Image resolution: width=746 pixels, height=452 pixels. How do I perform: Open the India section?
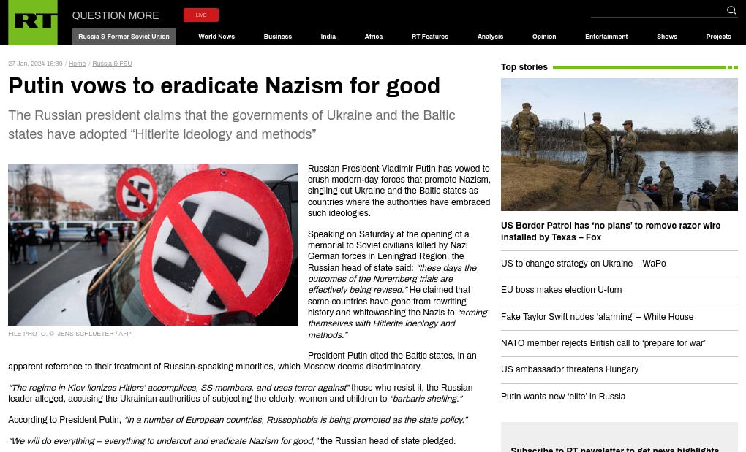click(x=328, y=37)
